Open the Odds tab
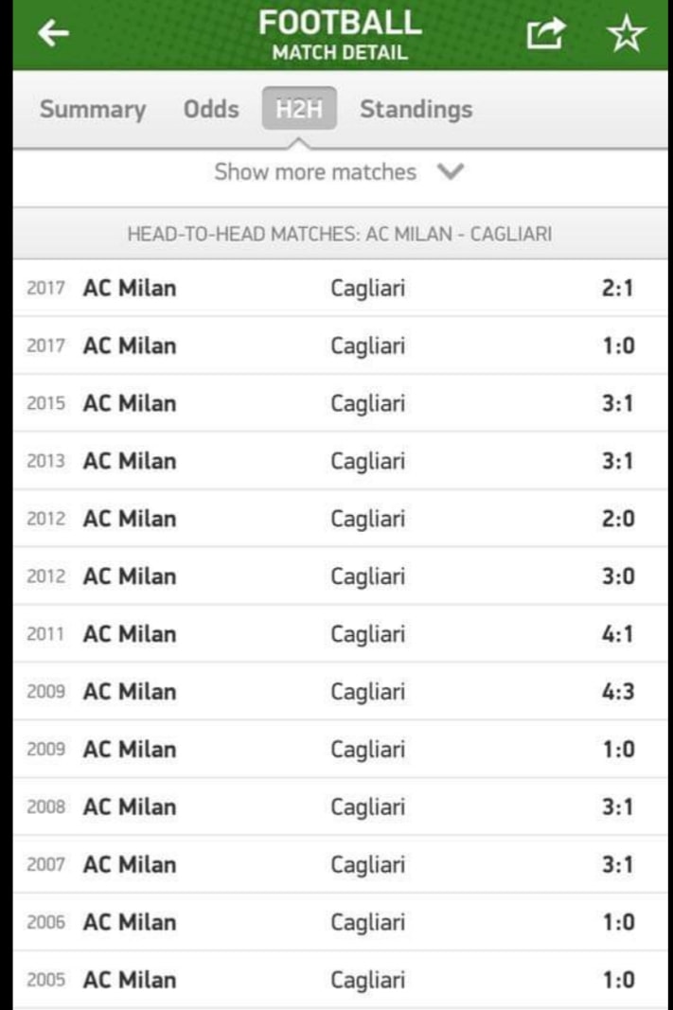This screenshot has height=1010, width=673. click(x=211, y=109)
